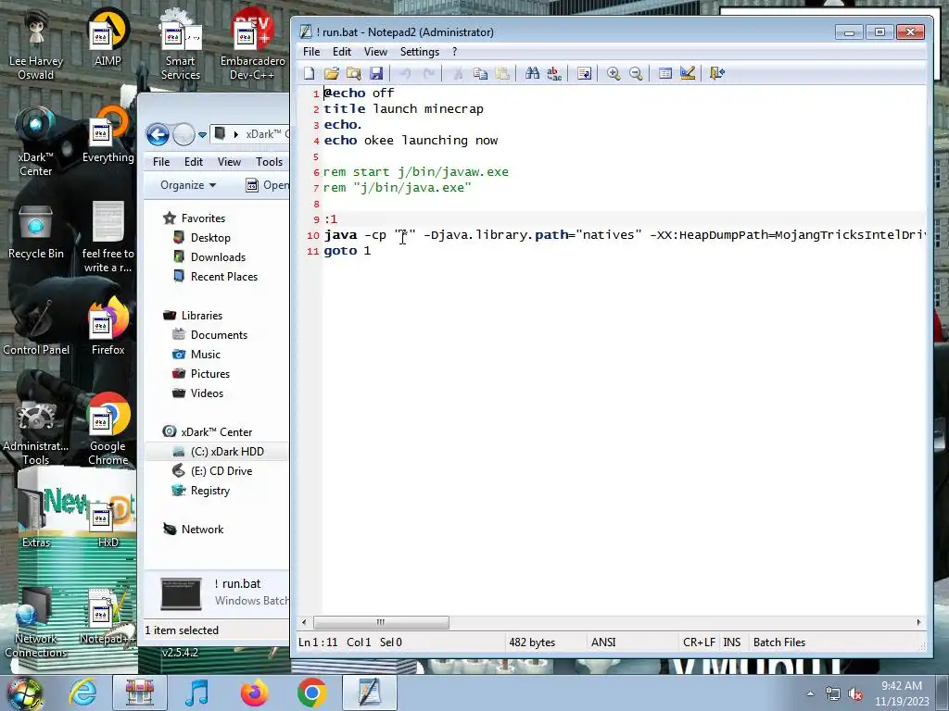
Task: Select the (E:) CD Drive
Action: click(221, 470)
